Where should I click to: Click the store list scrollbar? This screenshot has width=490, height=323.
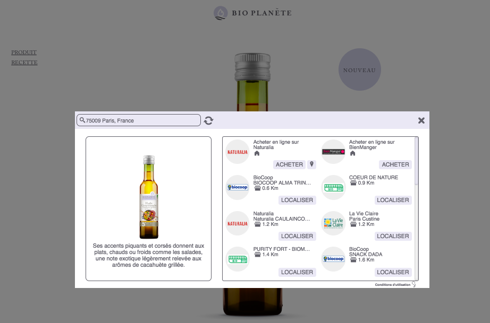coord(416,161)
